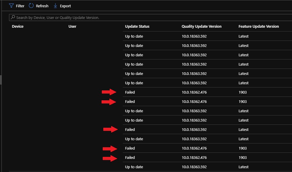Click the Export download arrow icon
This screenshot has height=172, width=292.
coord(55,6)
